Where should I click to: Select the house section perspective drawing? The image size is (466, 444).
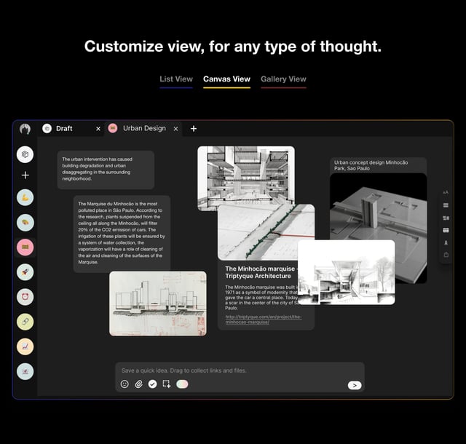[347, 272]
